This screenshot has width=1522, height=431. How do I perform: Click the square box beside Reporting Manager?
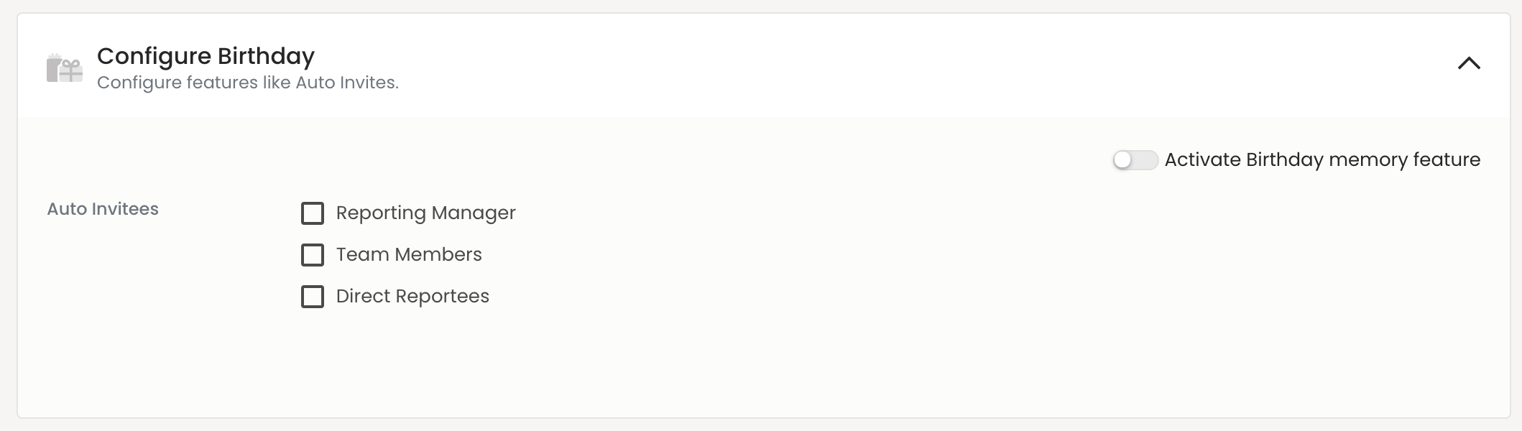313,213
